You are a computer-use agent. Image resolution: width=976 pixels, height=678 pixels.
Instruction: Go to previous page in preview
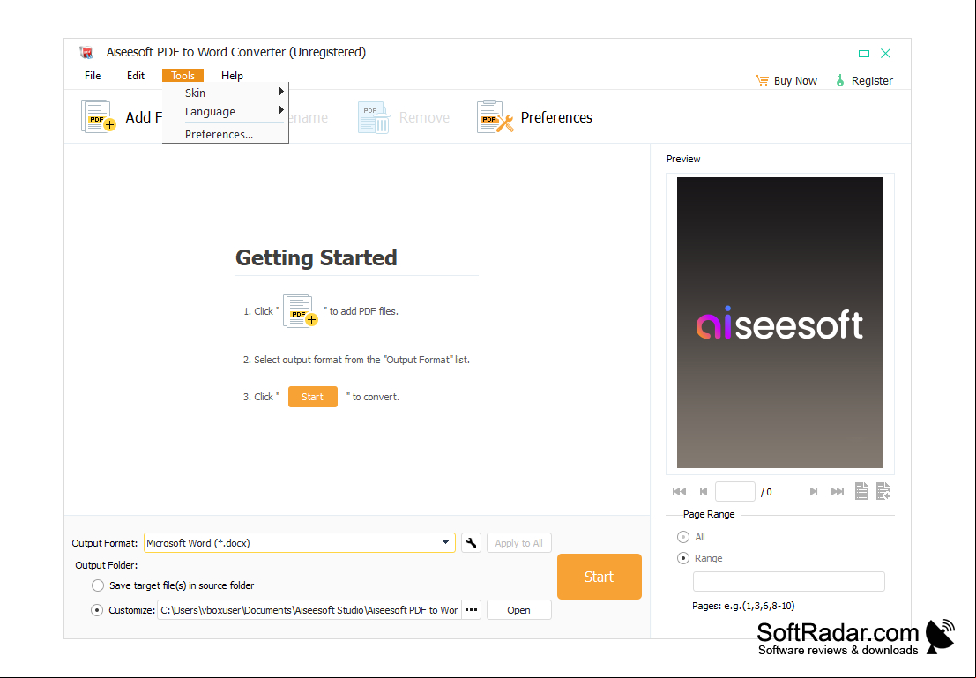[704, 492]
